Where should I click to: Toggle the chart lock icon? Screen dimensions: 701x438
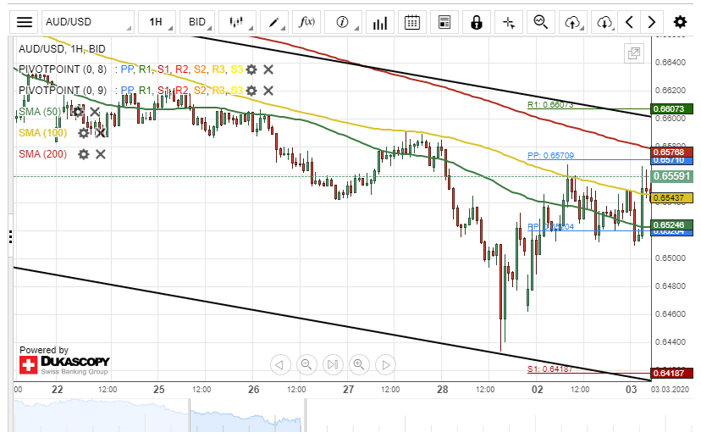point(477,22)
